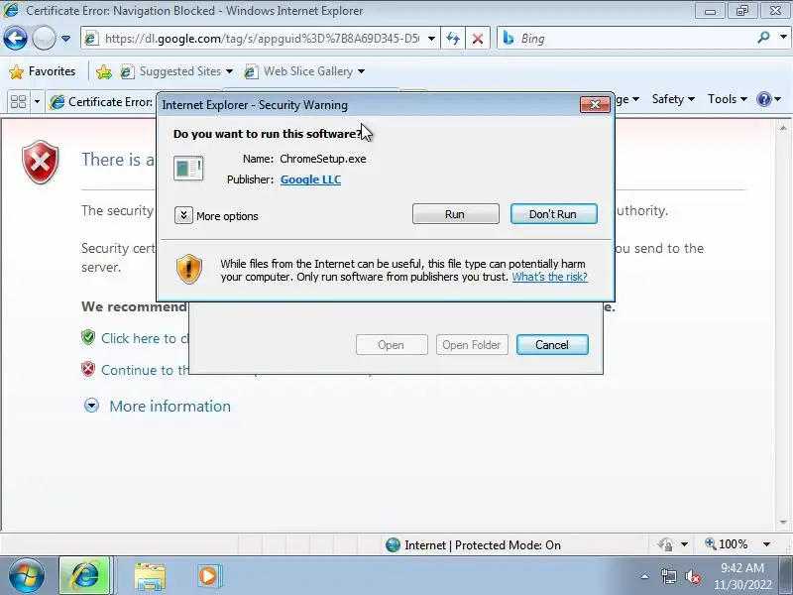Viewport: 793px width, 595px height.
Task: Open the recent pages dropdown arrow
Action: (65, 39)
